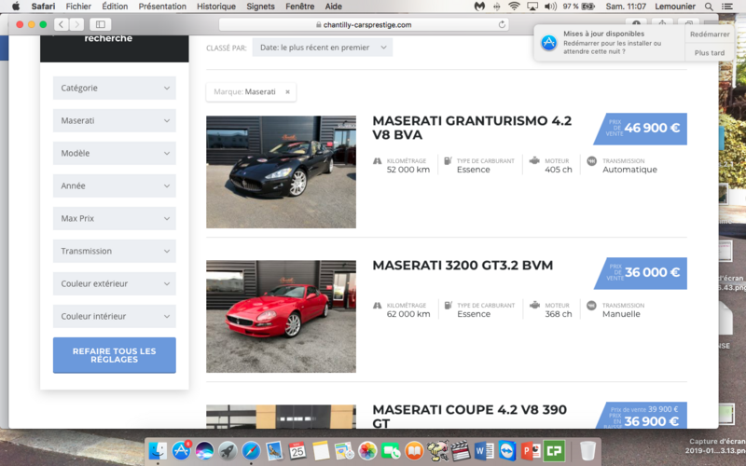Launch PowerPoint from the Dock
746x466 pixels.
531,451
